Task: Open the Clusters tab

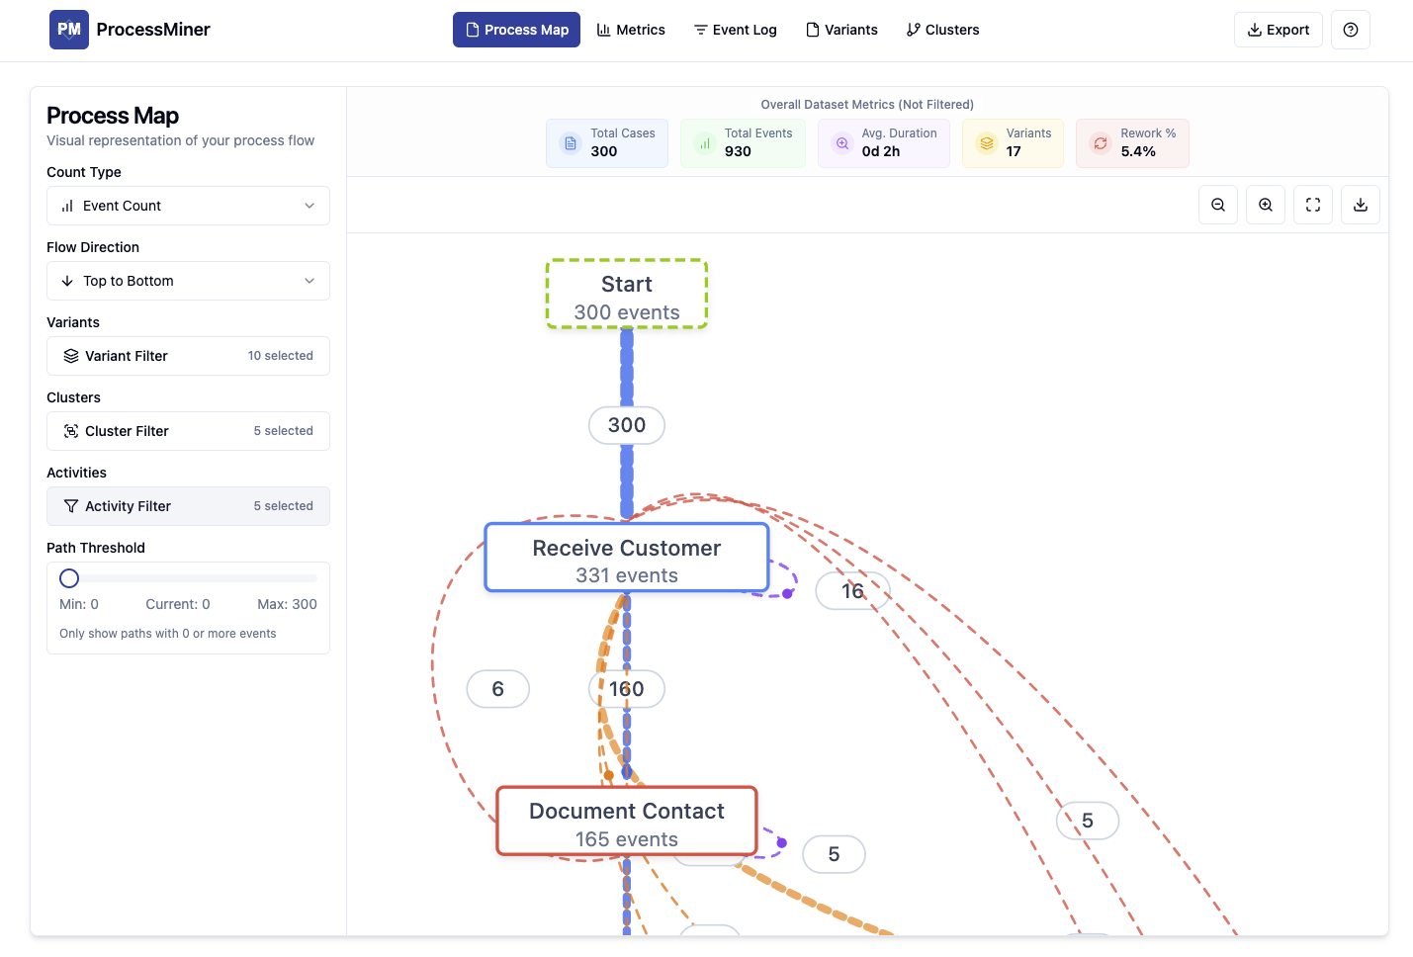Action: 942,30
